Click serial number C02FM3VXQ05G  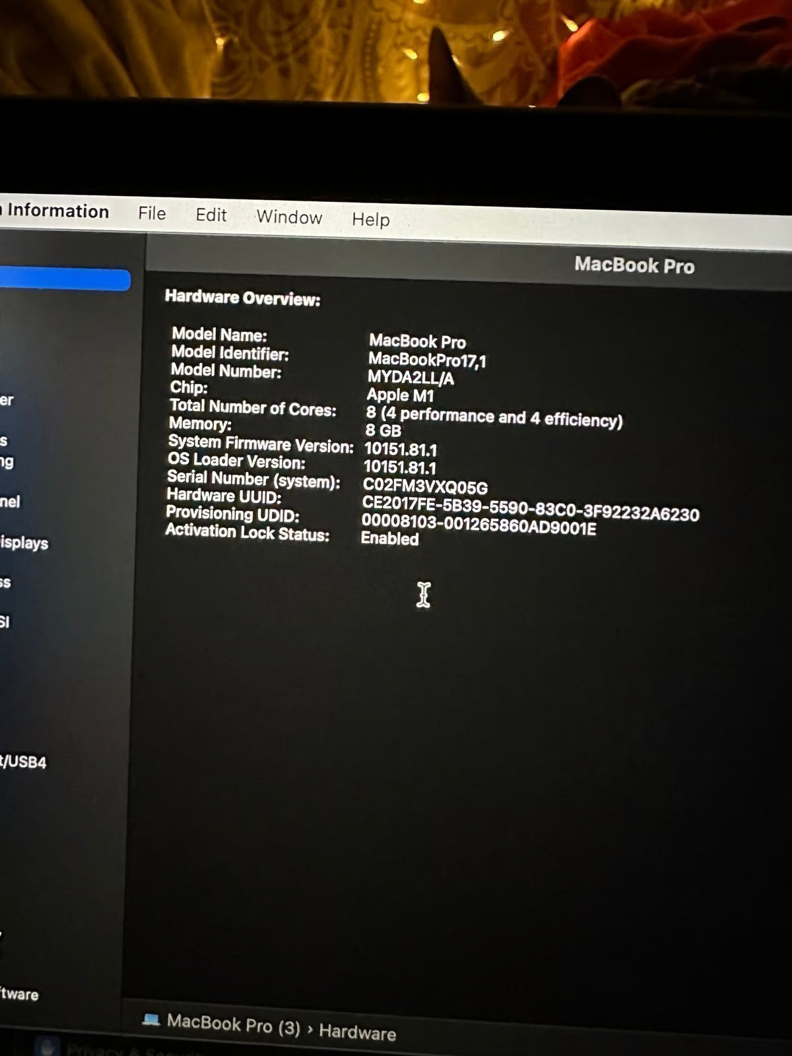click(426, 486)
